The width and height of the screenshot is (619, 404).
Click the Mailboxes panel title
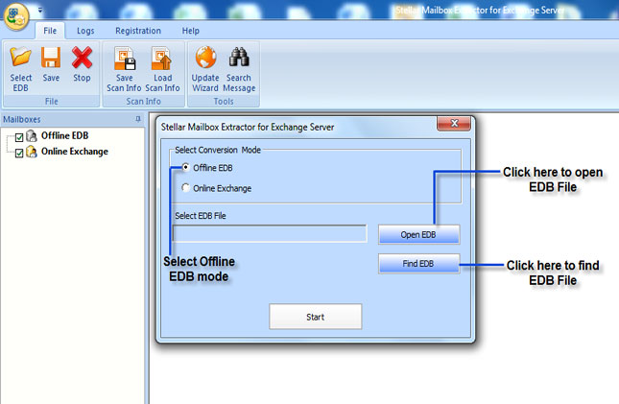tap(22, 119)
